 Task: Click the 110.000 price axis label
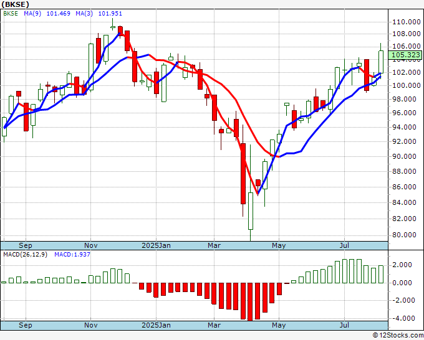406,22
